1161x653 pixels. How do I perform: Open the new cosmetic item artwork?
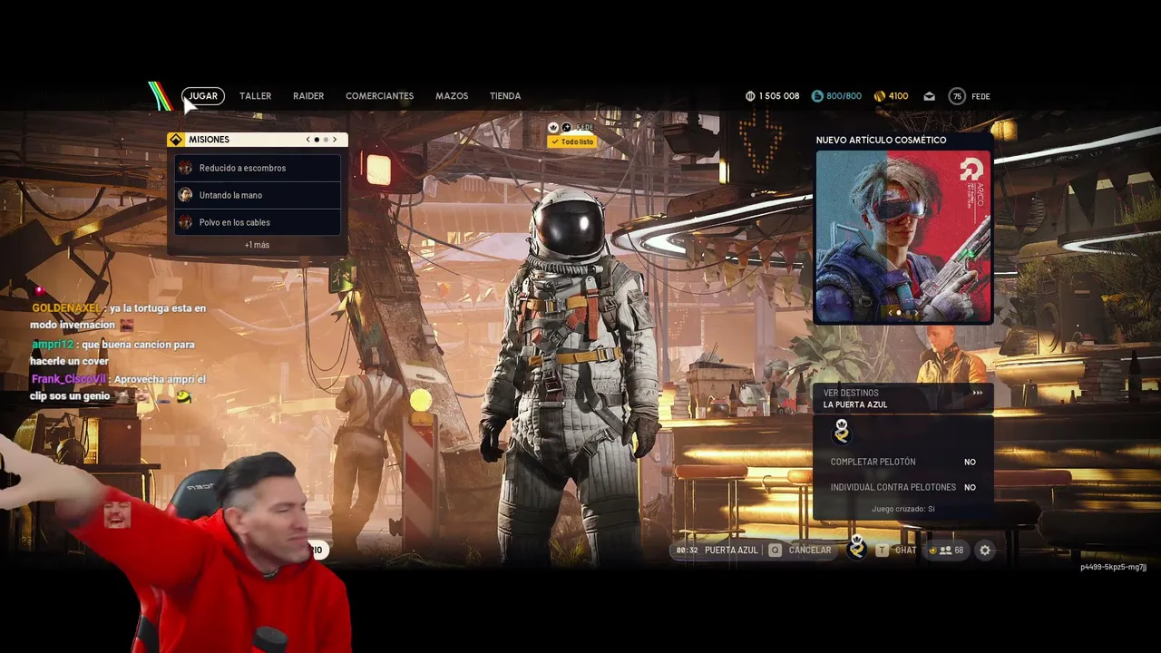(x=904, y=237)
